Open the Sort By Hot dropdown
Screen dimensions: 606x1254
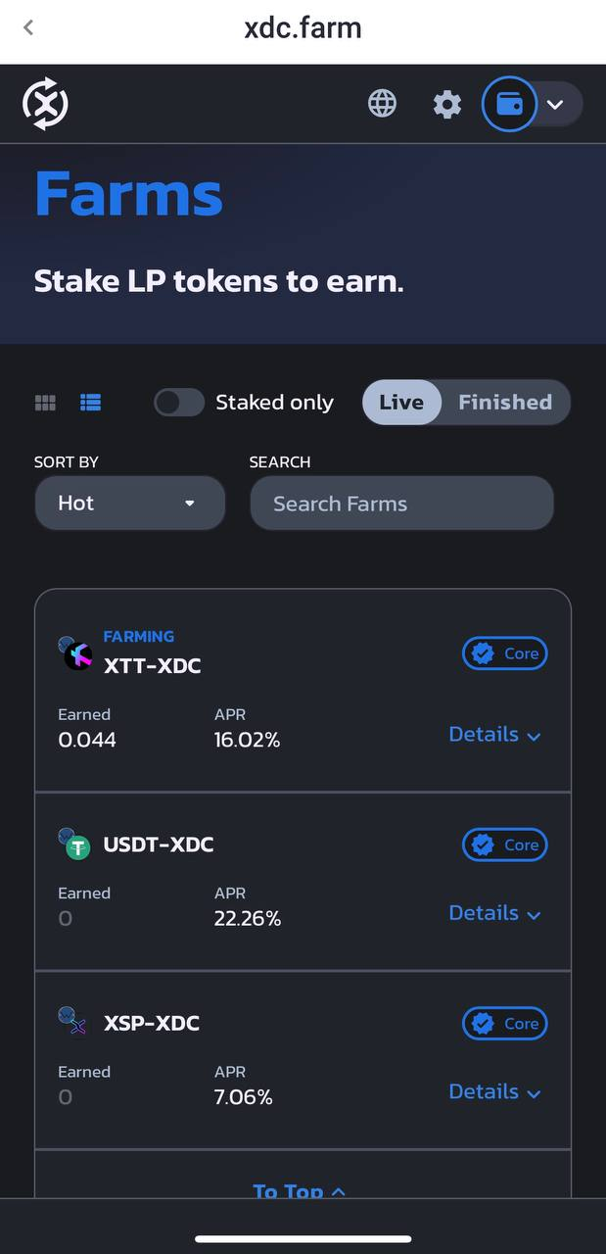tap(129, 504)
